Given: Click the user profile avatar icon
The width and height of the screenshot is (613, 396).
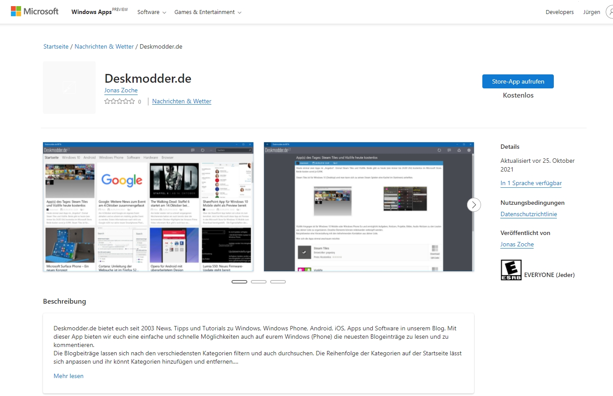Looking at the screenshot, I should pyautogui.click(x=610, y=12).
